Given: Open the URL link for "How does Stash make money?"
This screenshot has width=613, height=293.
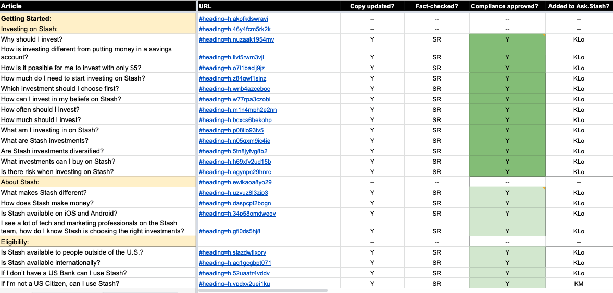Looking at the screenshot, I should coord(235,203).
